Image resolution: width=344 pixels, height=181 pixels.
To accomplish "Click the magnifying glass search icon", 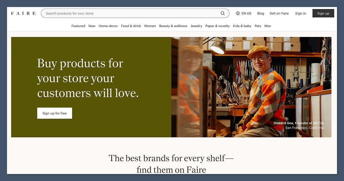I will [x=223, y=13].
